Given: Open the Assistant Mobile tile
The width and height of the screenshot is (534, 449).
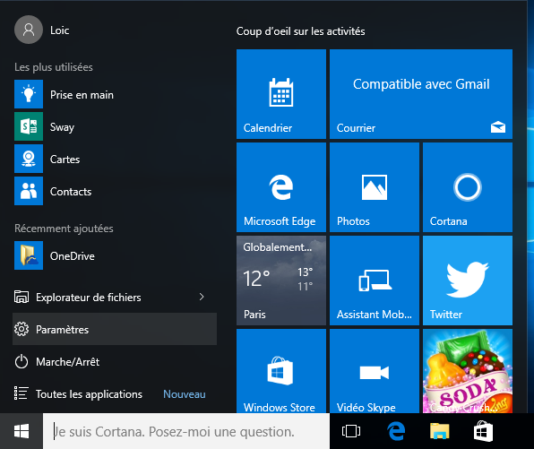Looking at the screenshot, I should click(x=375, y=281).
